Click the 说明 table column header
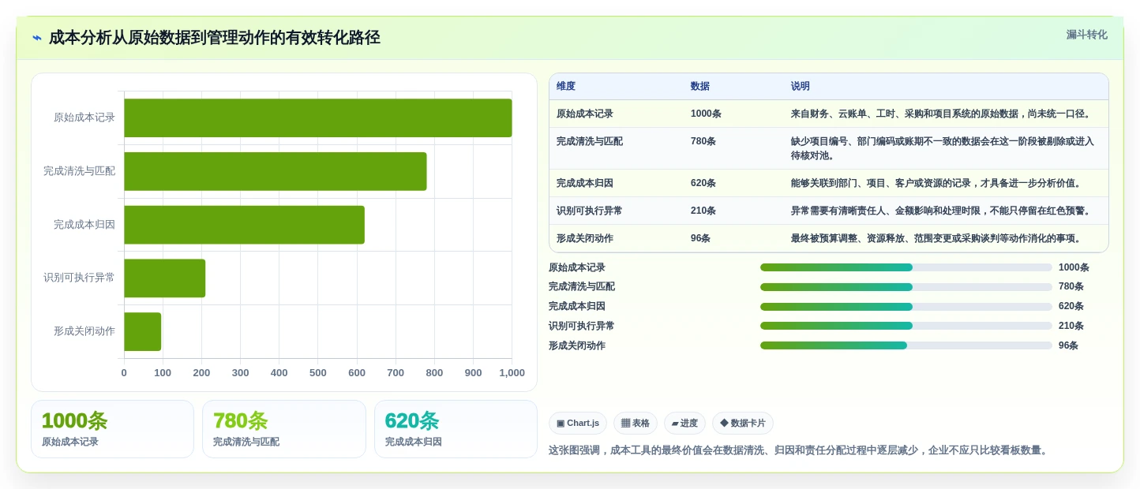1140x489 pixels. (x=801, y=86)
